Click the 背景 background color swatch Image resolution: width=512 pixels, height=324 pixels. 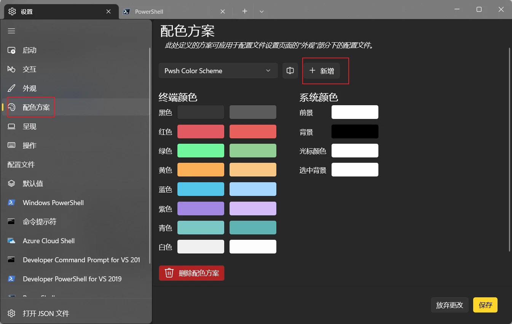point(355,132)
